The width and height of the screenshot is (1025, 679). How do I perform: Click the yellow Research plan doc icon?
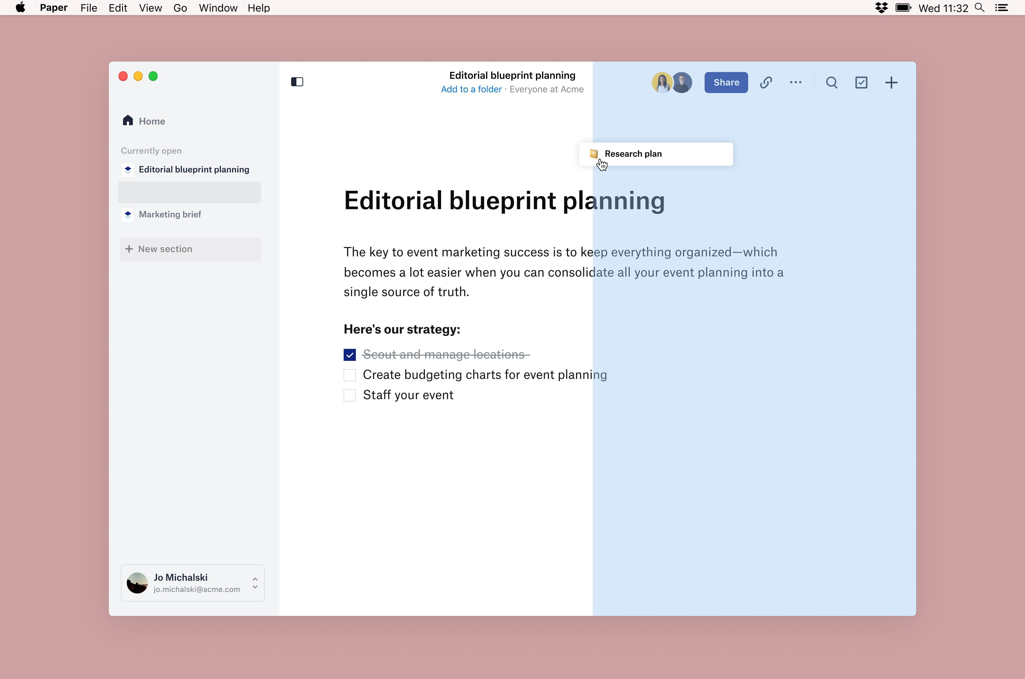[x=594, y=154]
